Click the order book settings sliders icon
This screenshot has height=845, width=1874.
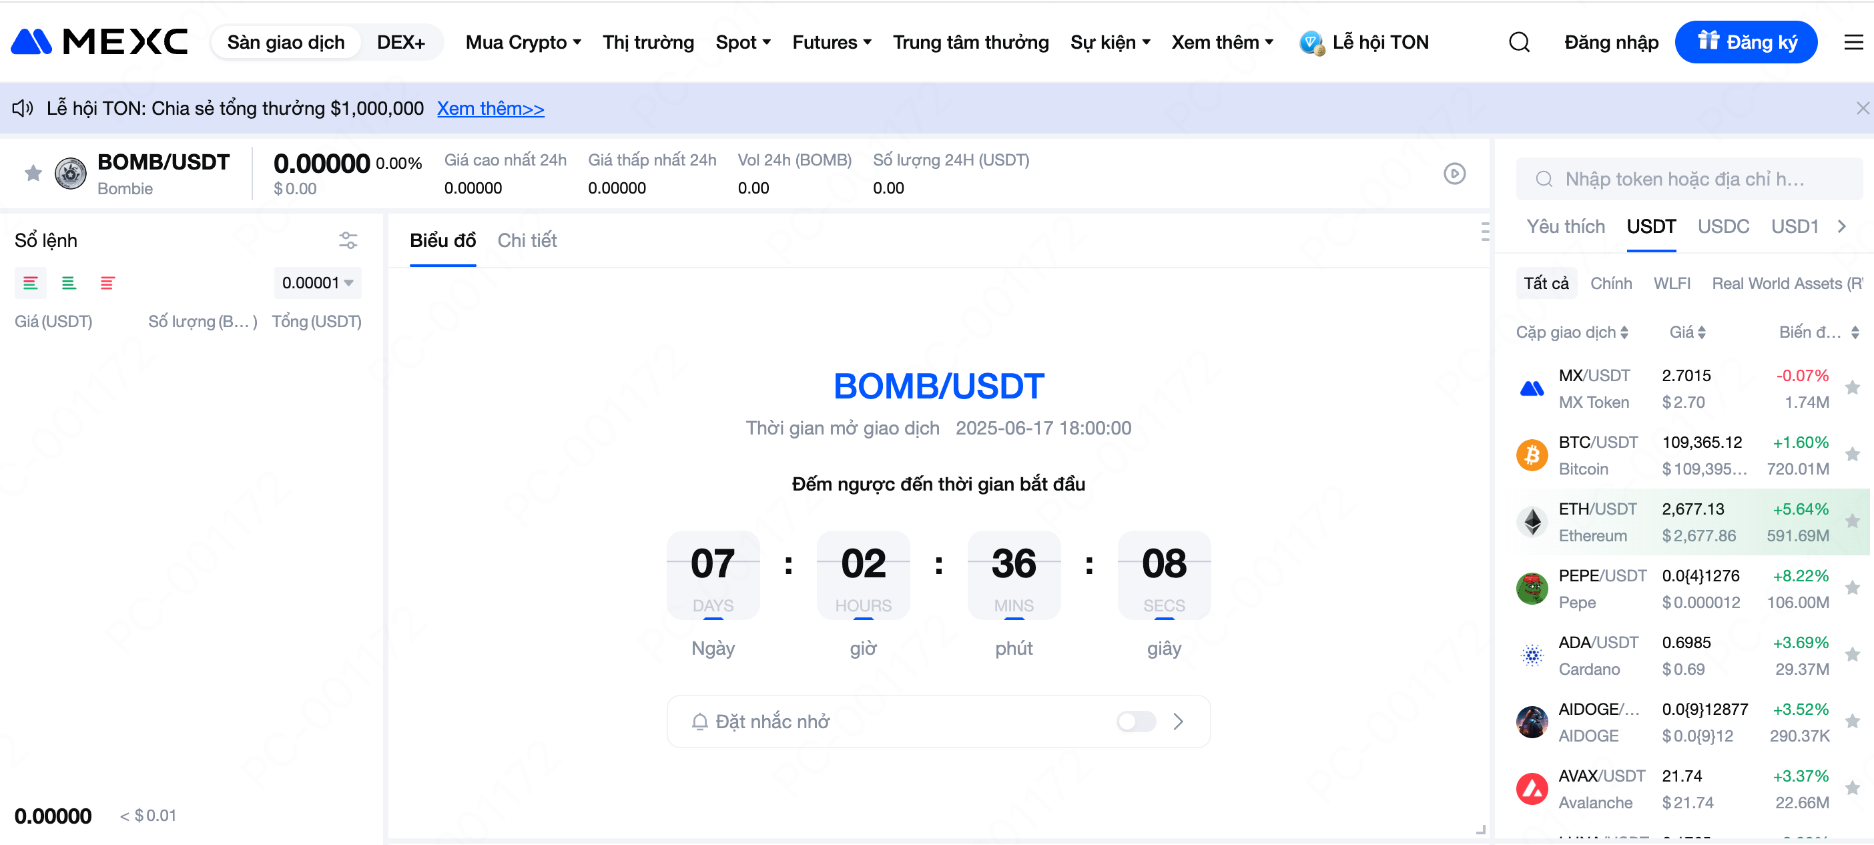point(348,240)
